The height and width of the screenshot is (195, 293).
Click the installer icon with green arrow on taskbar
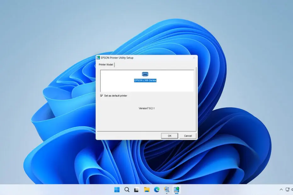(x=176, y=190)
